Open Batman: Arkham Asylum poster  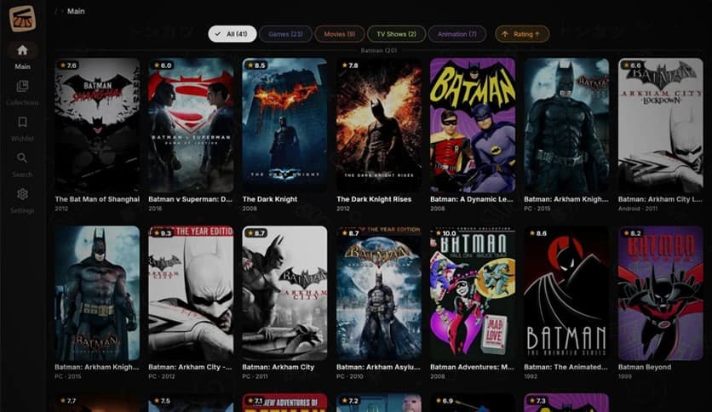[379, 293]
